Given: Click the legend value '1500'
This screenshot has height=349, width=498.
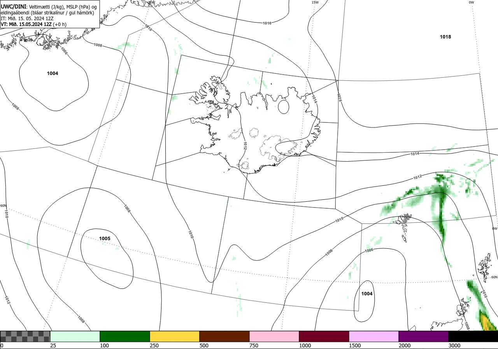Looking at the screenshot, I should [354, 346].
